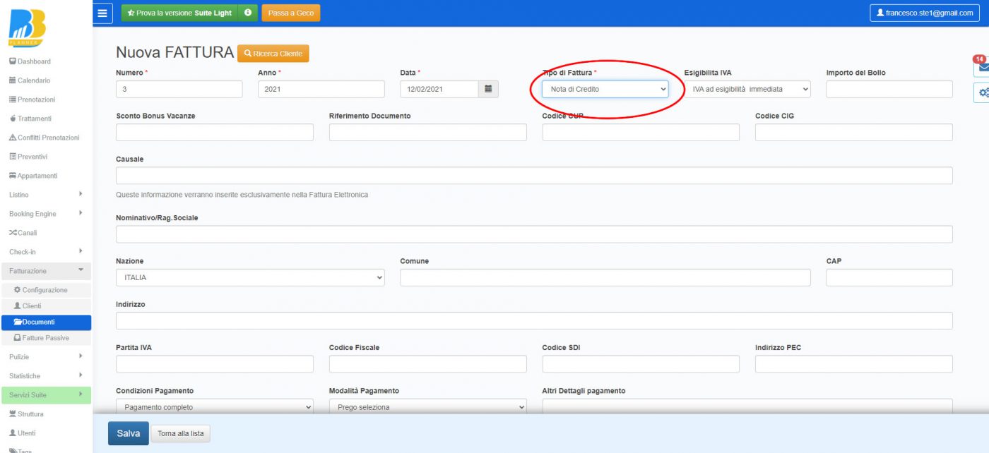The width and height of the screenshot is (989, 453).
Task: Click the info icon beside Suite Light
Action: tap(248, 13)
